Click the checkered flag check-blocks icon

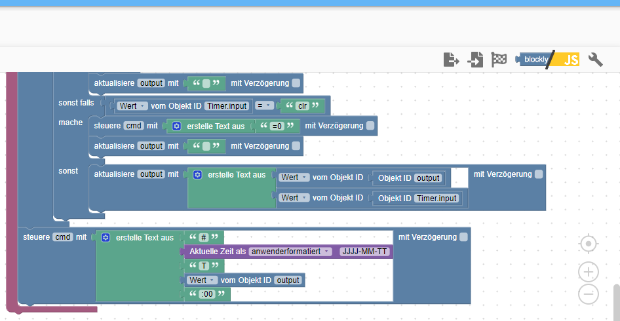499,60
